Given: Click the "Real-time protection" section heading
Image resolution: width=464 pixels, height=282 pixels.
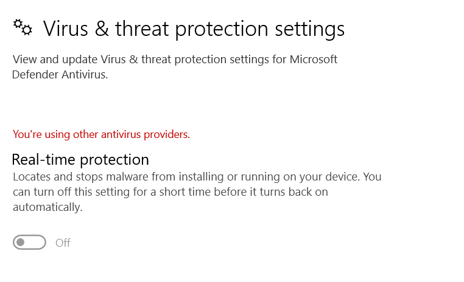Looking at the screenshot, I should [x=80, y=160].
